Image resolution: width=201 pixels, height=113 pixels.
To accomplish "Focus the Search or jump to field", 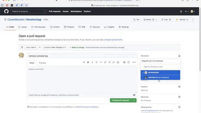I will coord(29,11).
